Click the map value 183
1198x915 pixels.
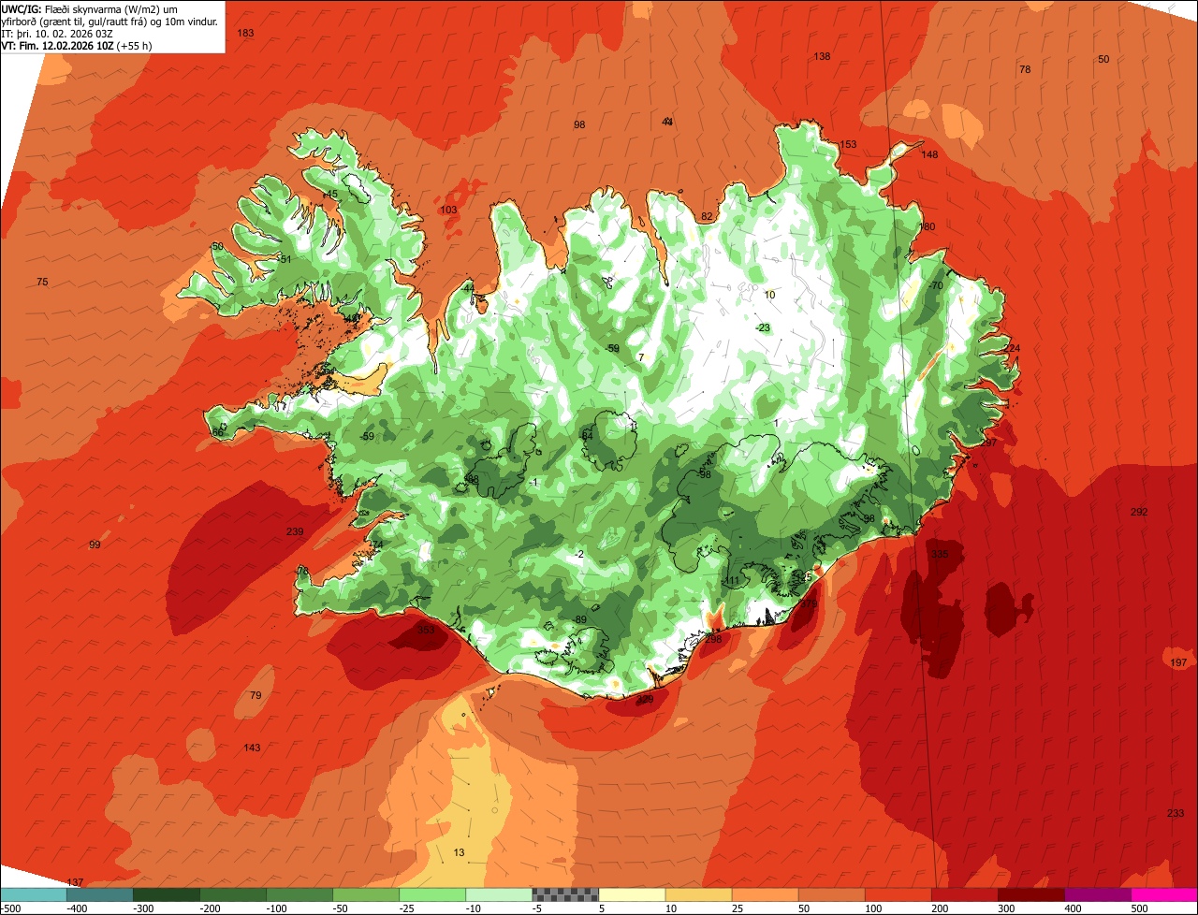tap(245, 33)
